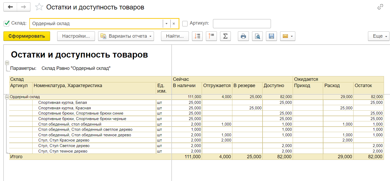The height and width of the screenshot is (181, 390).
Task: Add report to favorites with star icon
Action: coord(39,7)
